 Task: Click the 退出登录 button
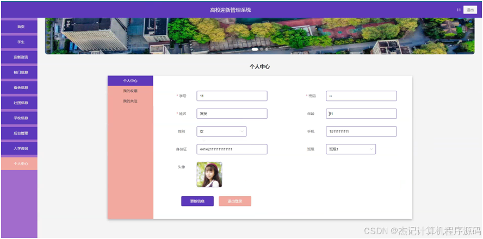(235, 201)
